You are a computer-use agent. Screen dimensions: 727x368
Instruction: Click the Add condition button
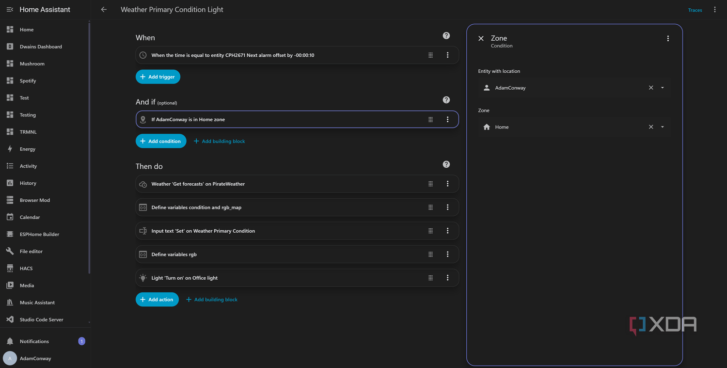coord(161,141)
